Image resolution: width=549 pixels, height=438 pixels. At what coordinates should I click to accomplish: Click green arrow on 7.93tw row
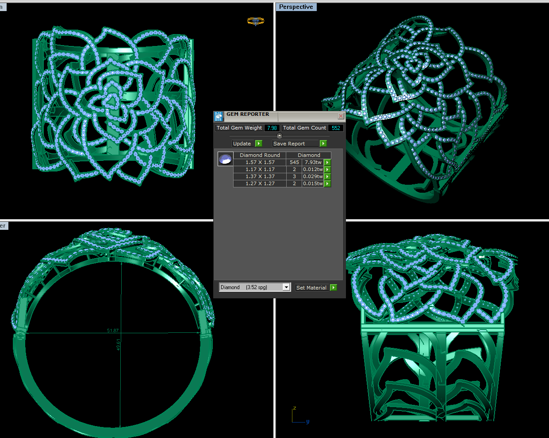pos(327,163)
